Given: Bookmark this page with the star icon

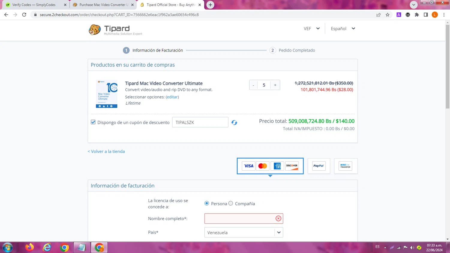Looking at the screenshot, I should tap(388, 15).
